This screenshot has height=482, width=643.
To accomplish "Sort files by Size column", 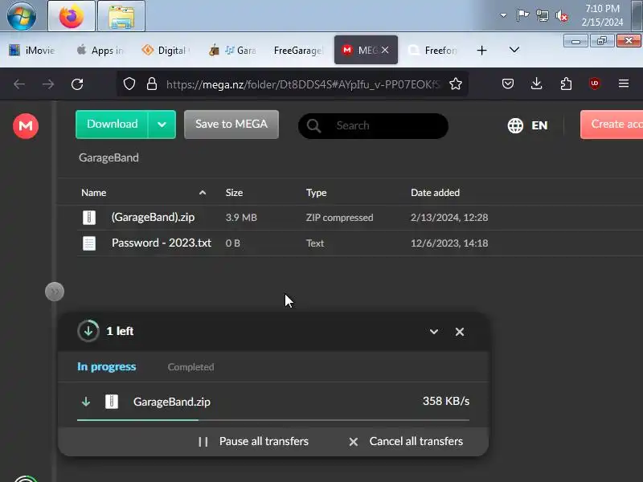I will coord(234,193).
